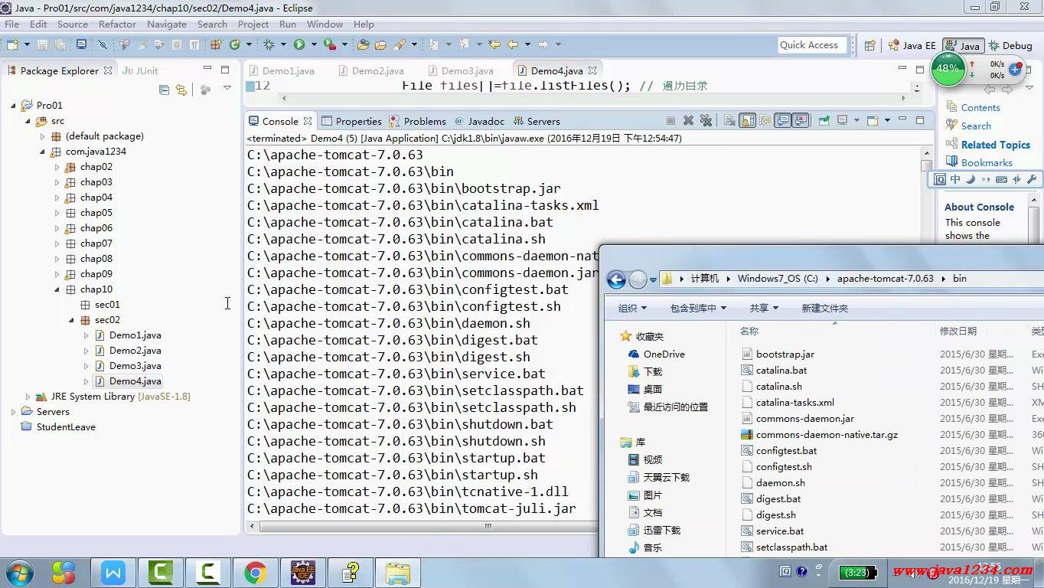Click back arrow in Explorer window
This screenshot has width=1044, height=588.
pos(616,279)
